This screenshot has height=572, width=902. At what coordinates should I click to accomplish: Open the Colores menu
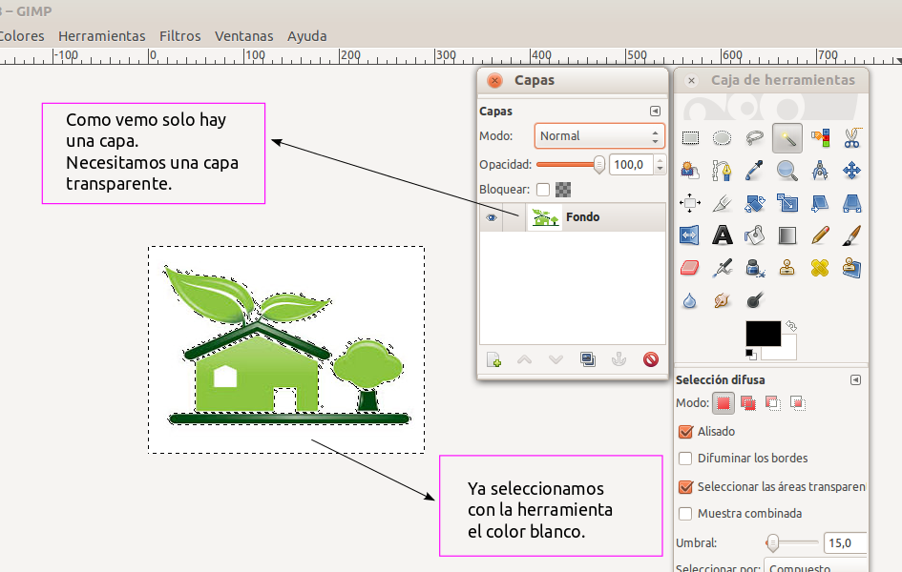point(21,36)
